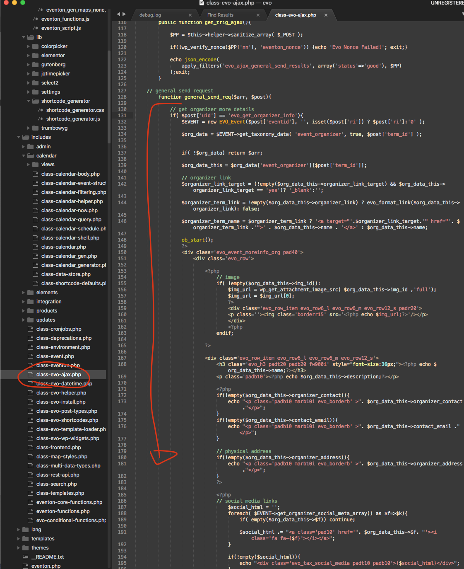Click the colorpicker folder icon

coord(35,46)
